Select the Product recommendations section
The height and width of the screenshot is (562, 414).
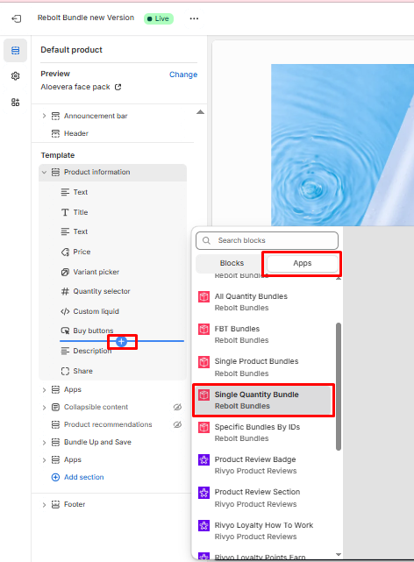(x=108, y=424)
